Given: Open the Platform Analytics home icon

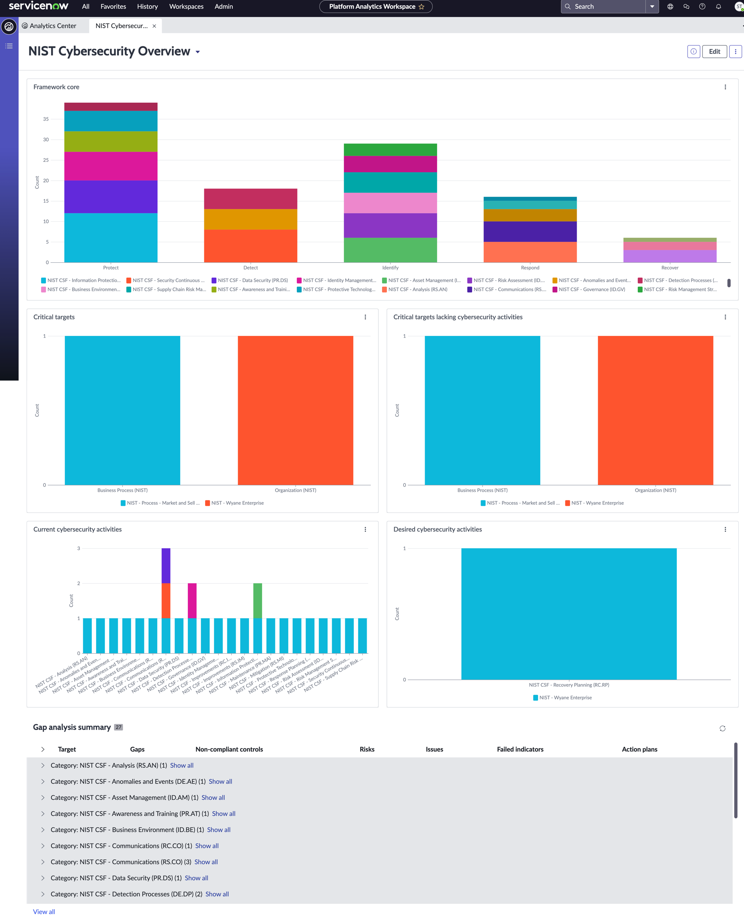Looking at the screenshot, I should [x=9, y=27].
